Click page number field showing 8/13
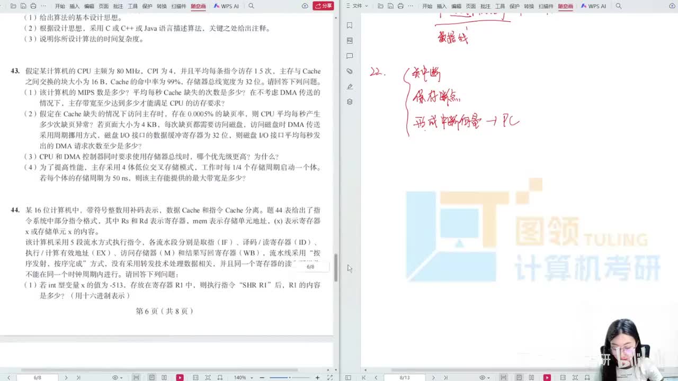 (x=405, y=377)
